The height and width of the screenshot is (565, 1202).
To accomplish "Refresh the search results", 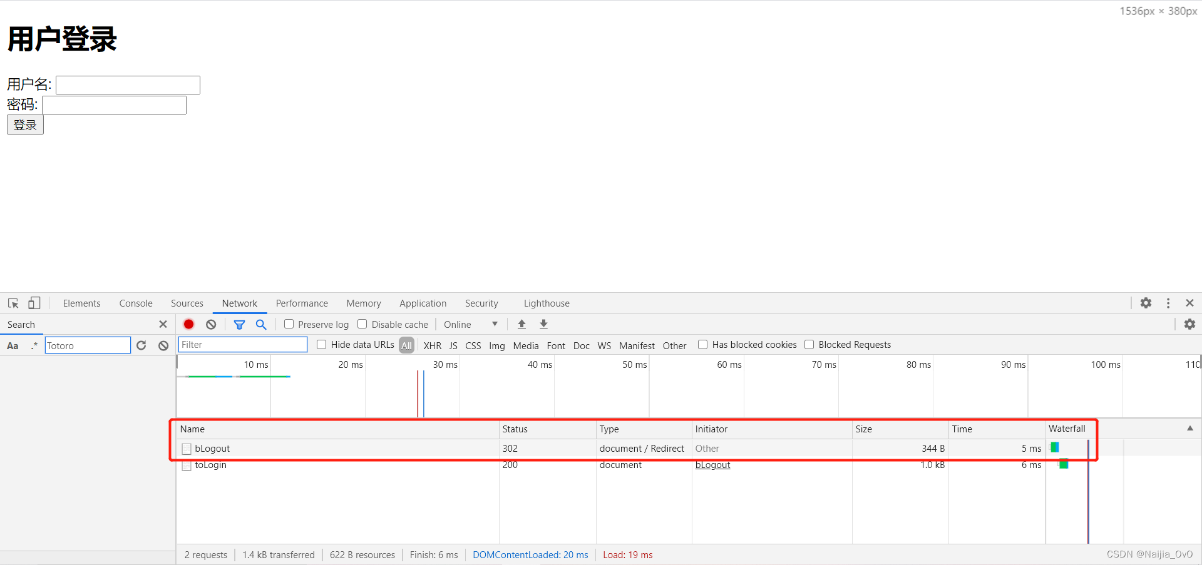I will tap(141, 345).
